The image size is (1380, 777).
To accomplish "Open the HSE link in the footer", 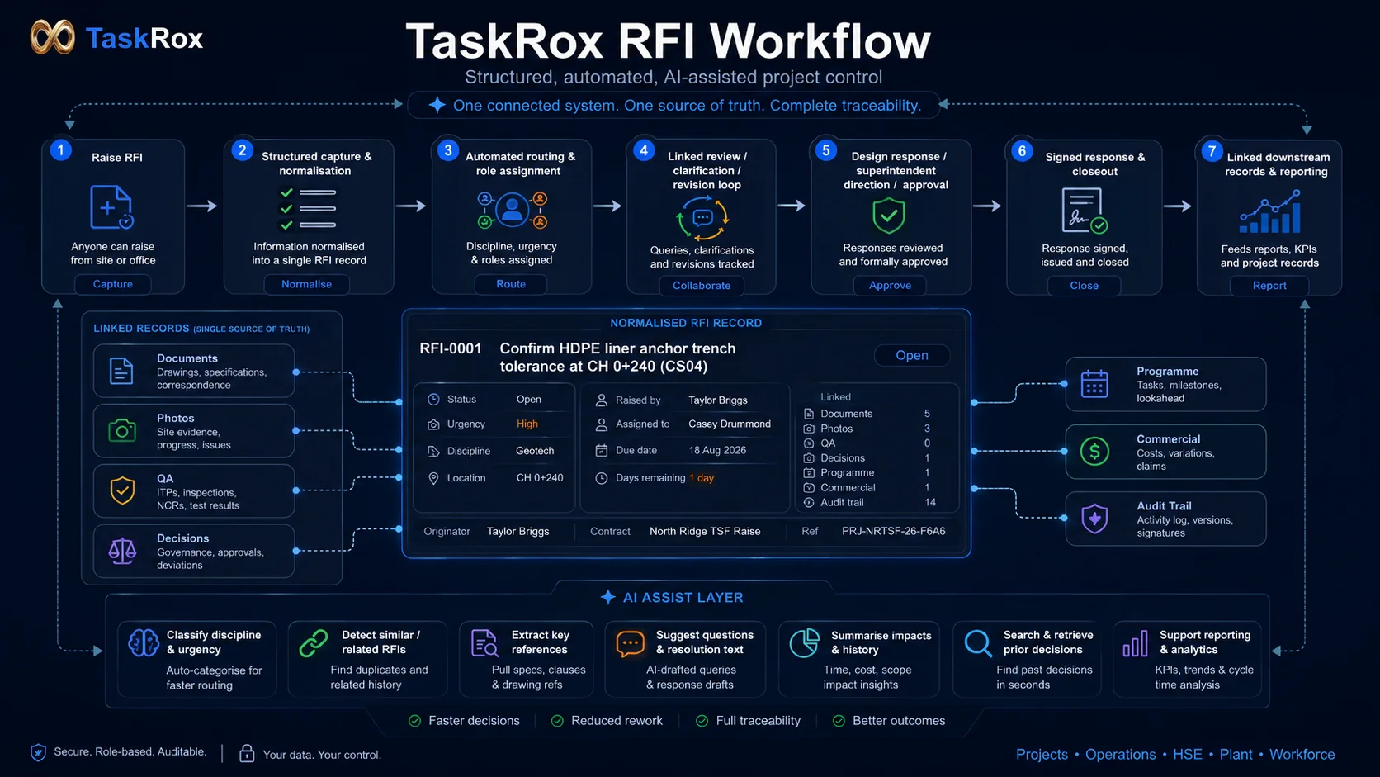I will click(x=1187, y=754).
